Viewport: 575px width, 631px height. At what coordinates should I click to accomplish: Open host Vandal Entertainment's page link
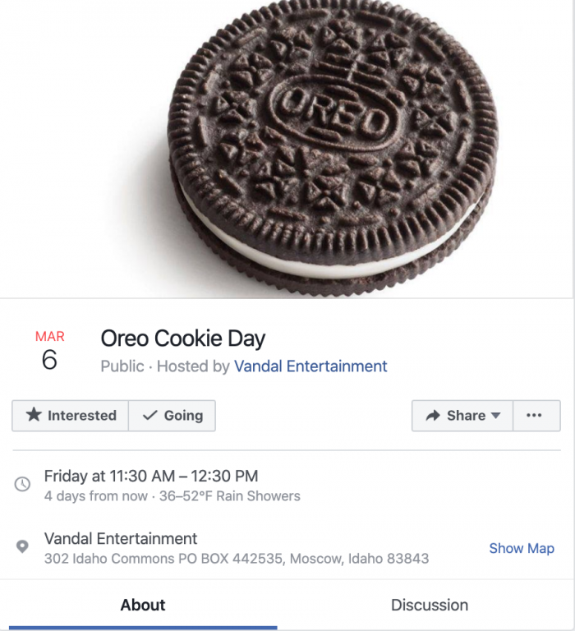click(310, 366)
